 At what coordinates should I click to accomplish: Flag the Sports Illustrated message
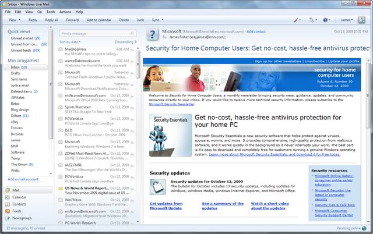[132, 108]
